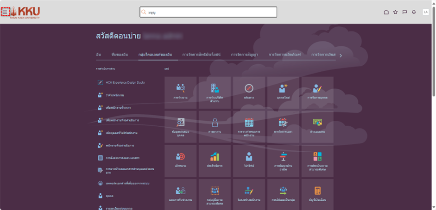Viewport: 436px width, 210px height.
Task: Open the การจ้างงาน tile
Action: pyautogui.click(x=181, y=92)
